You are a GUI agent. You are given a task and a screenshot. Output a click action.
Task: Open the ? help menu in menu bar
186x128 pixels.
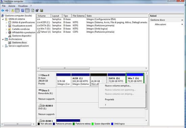31,6
